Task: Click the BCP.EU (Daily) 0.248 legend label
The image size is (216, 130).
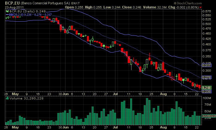Action: (27, 11)
